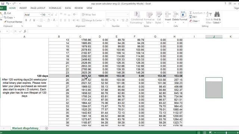Switch to Normal view in status bar
Viewport: 239px width, 134px height.
(x=199, y=133)
